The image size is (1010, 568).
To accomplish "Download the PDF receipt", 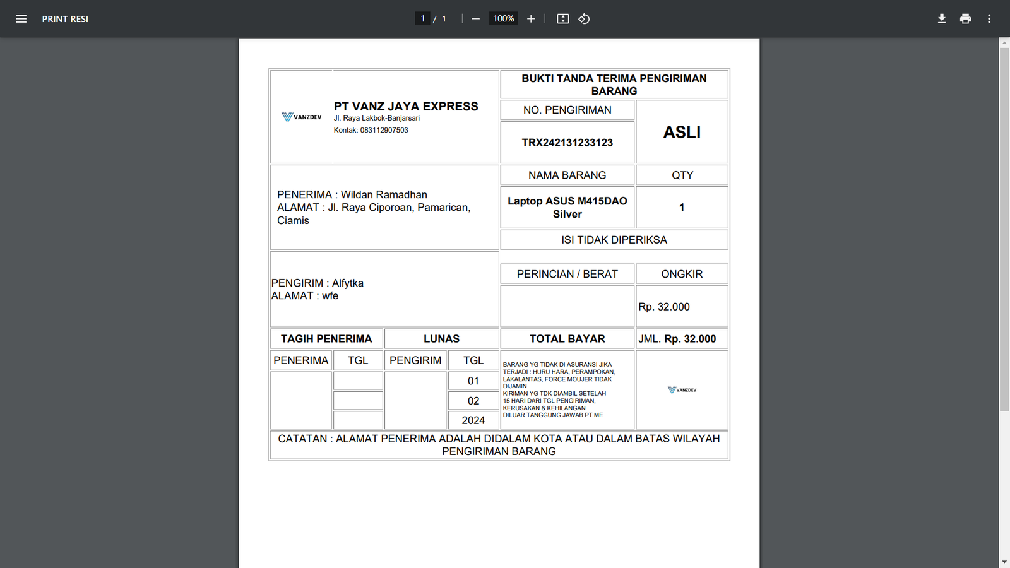I will (941, 19).
